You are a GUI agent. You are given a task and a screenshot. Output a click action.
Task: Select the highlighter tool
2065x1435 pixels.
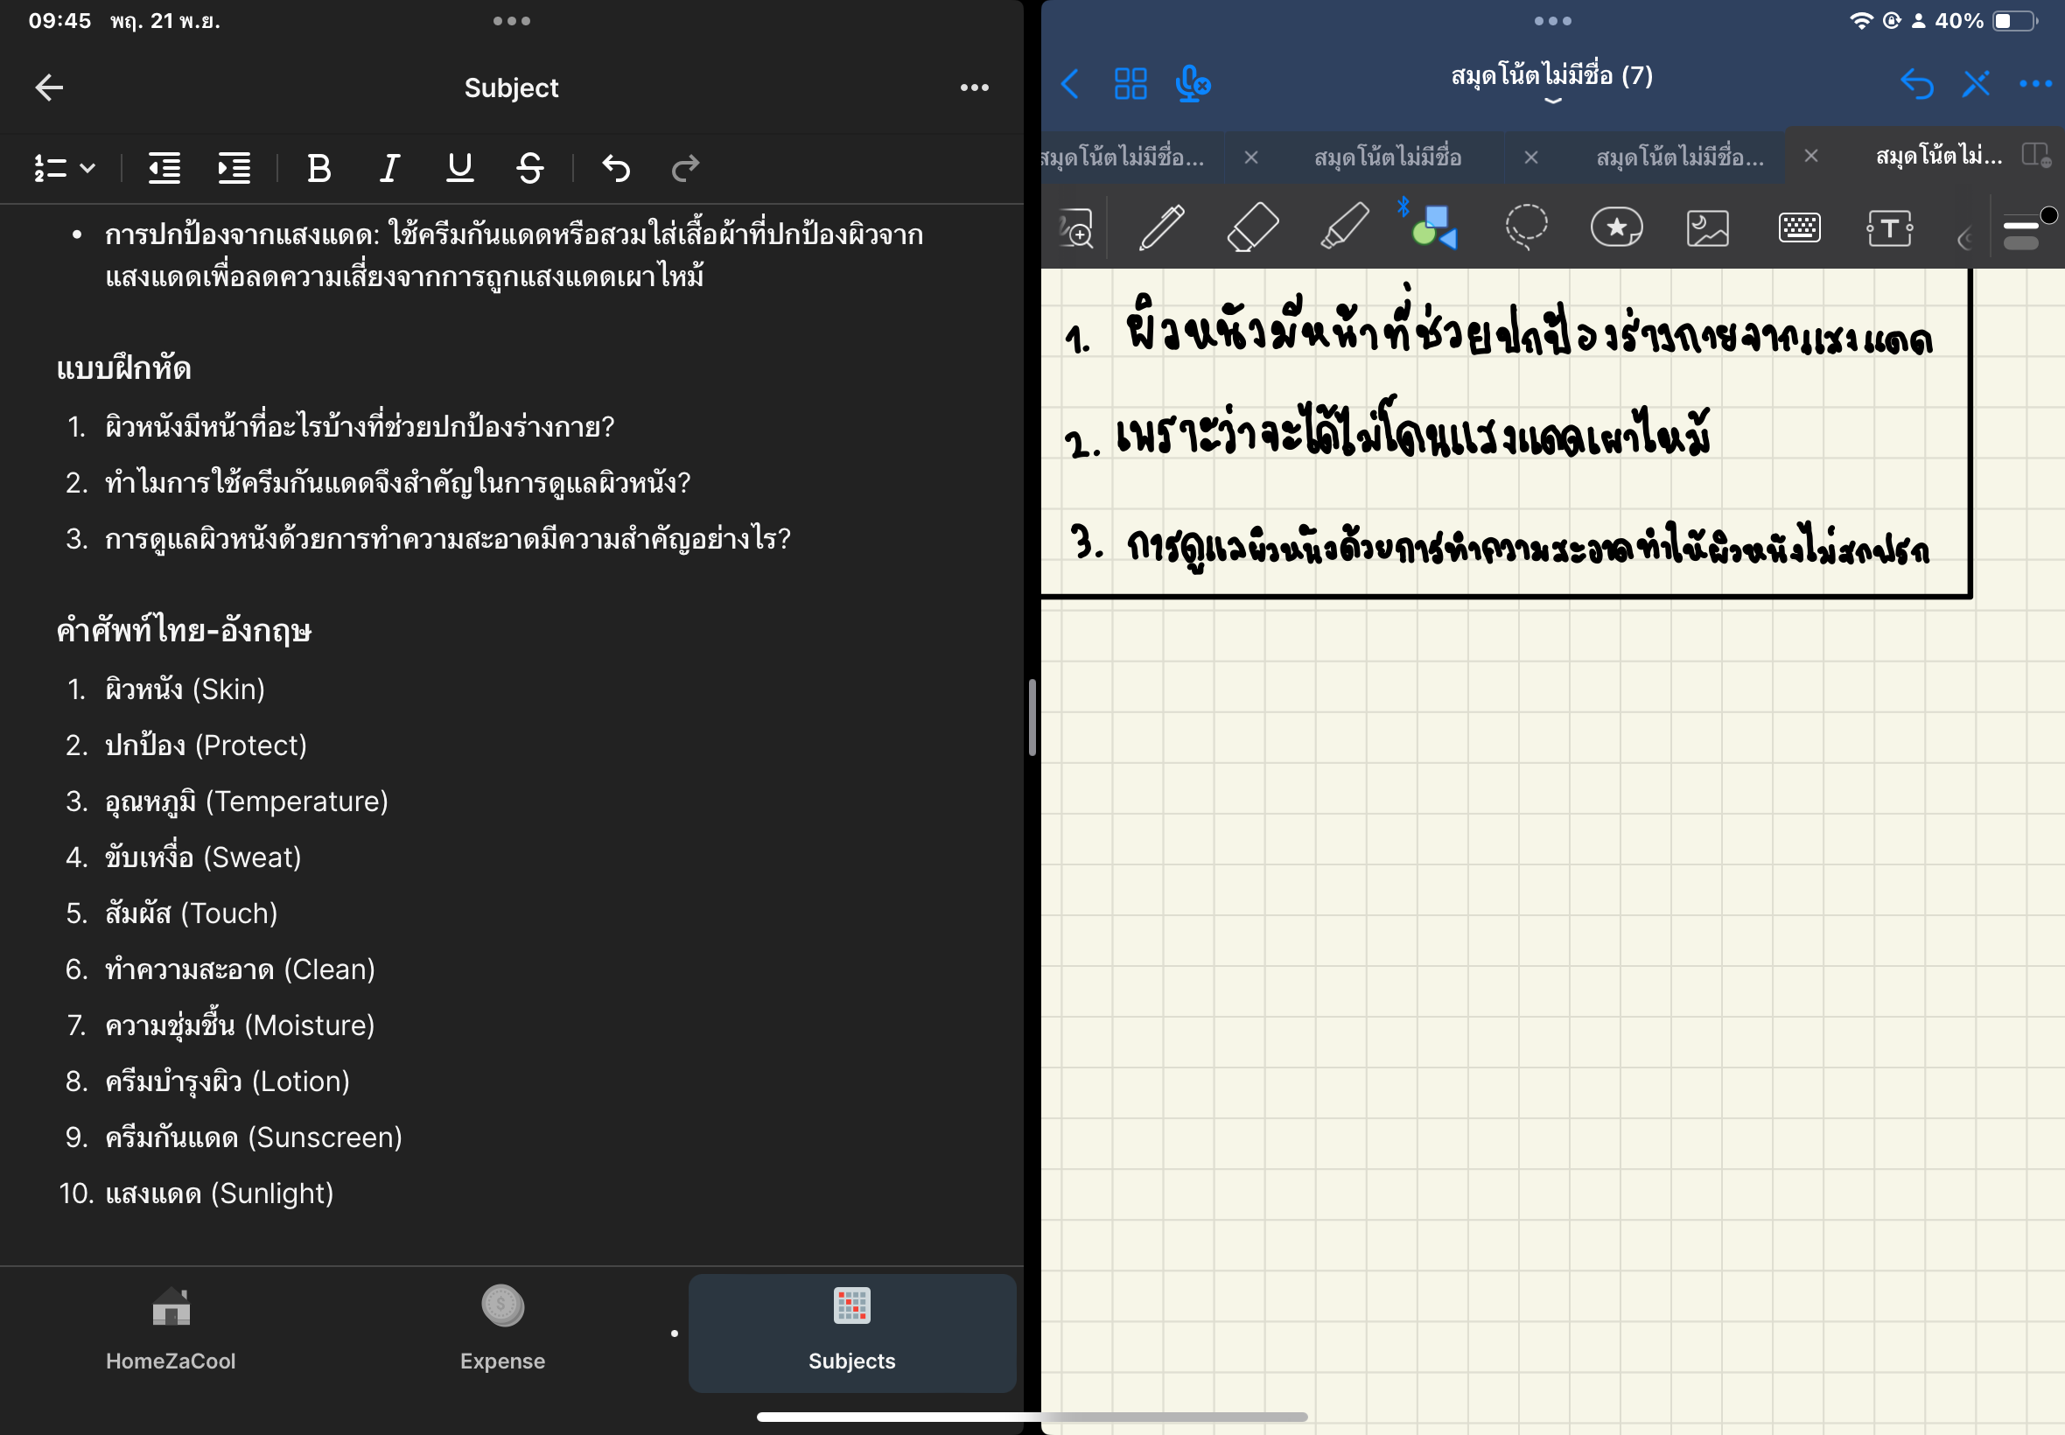click(1344, 227)
